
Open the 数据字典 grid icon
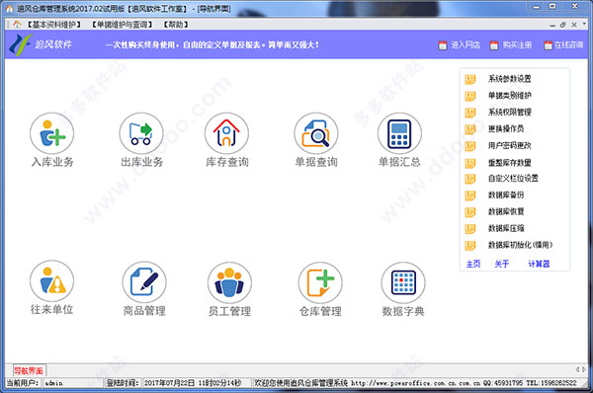click(x=403, y=283)
